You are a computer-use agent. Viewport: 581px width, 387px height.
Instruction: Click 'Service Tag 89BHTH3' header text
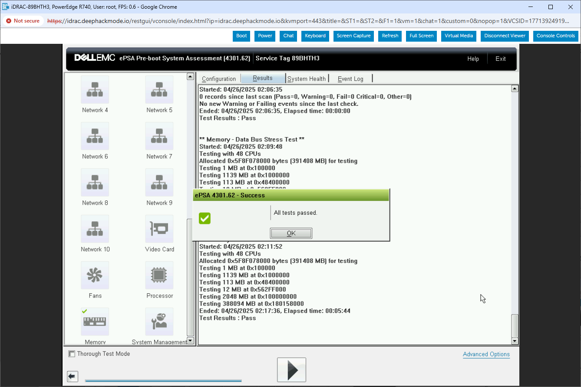287,58
